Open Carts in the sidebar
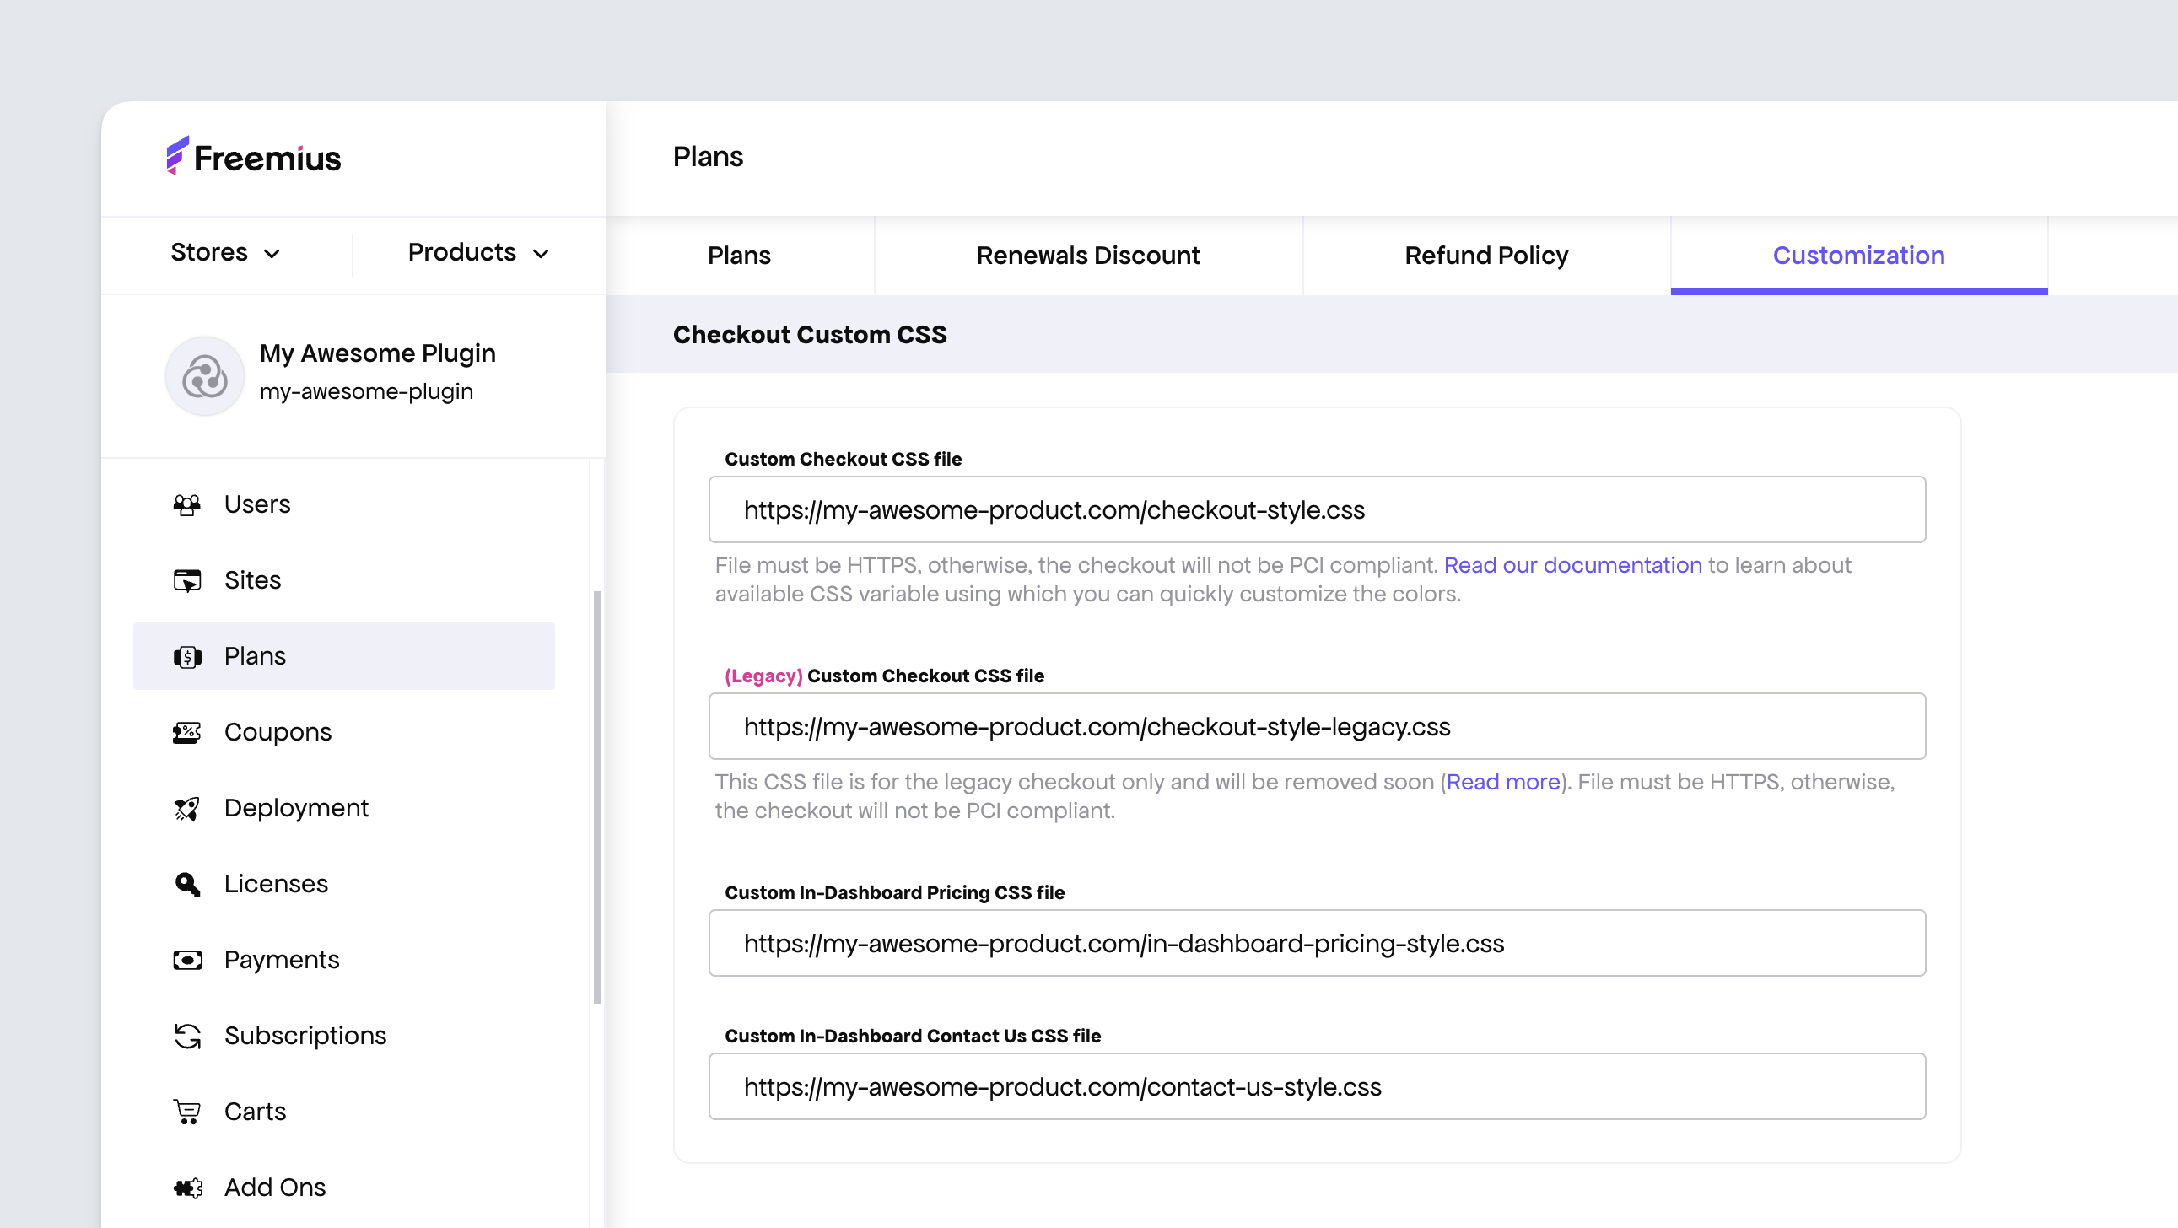Image resolution: width=2178 pixels, height=1228 pixels. tap(344, 1112)
